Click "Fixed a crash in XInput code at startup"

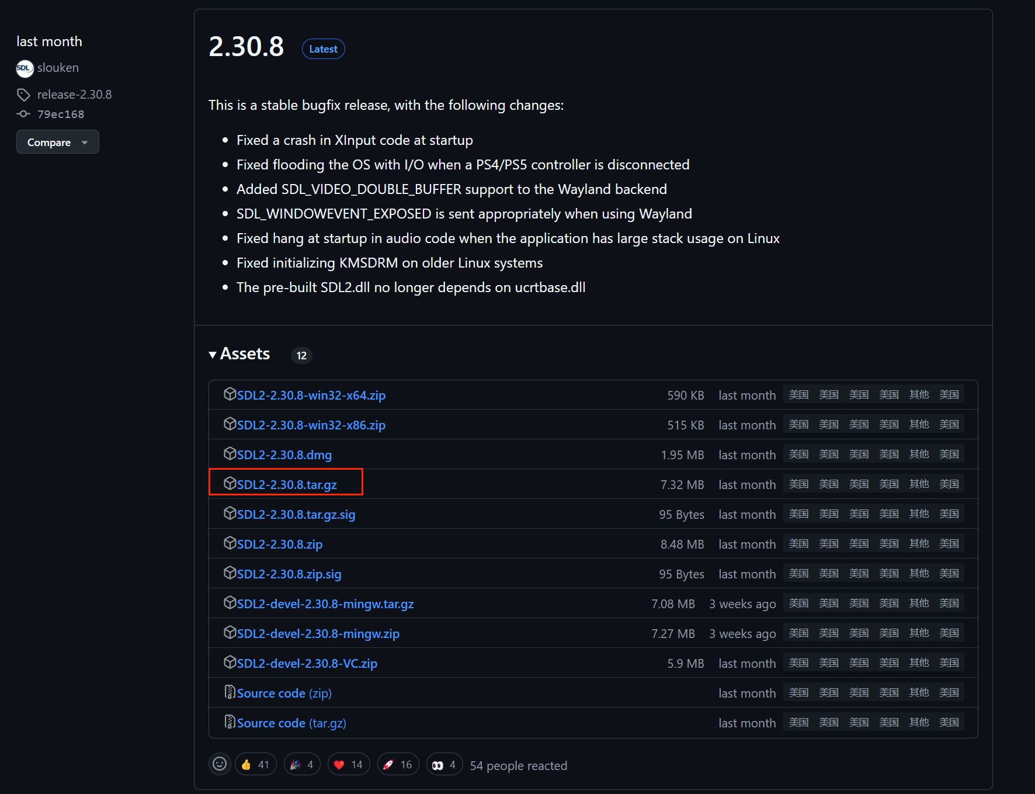tap(355, 140)
